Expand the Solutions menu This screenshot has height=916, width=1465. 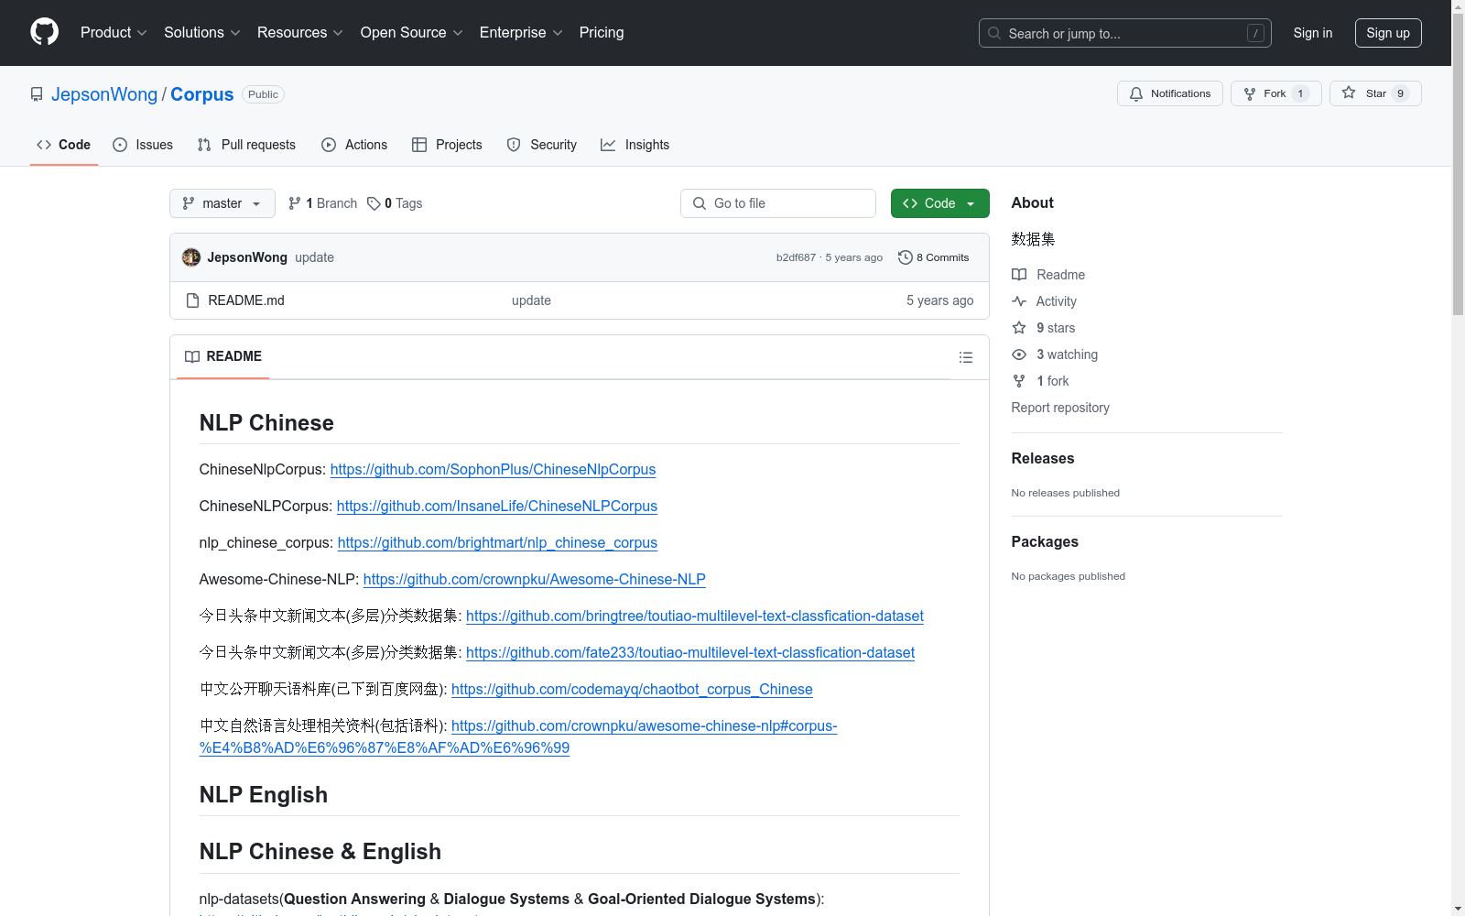click(x=202, y=32)
